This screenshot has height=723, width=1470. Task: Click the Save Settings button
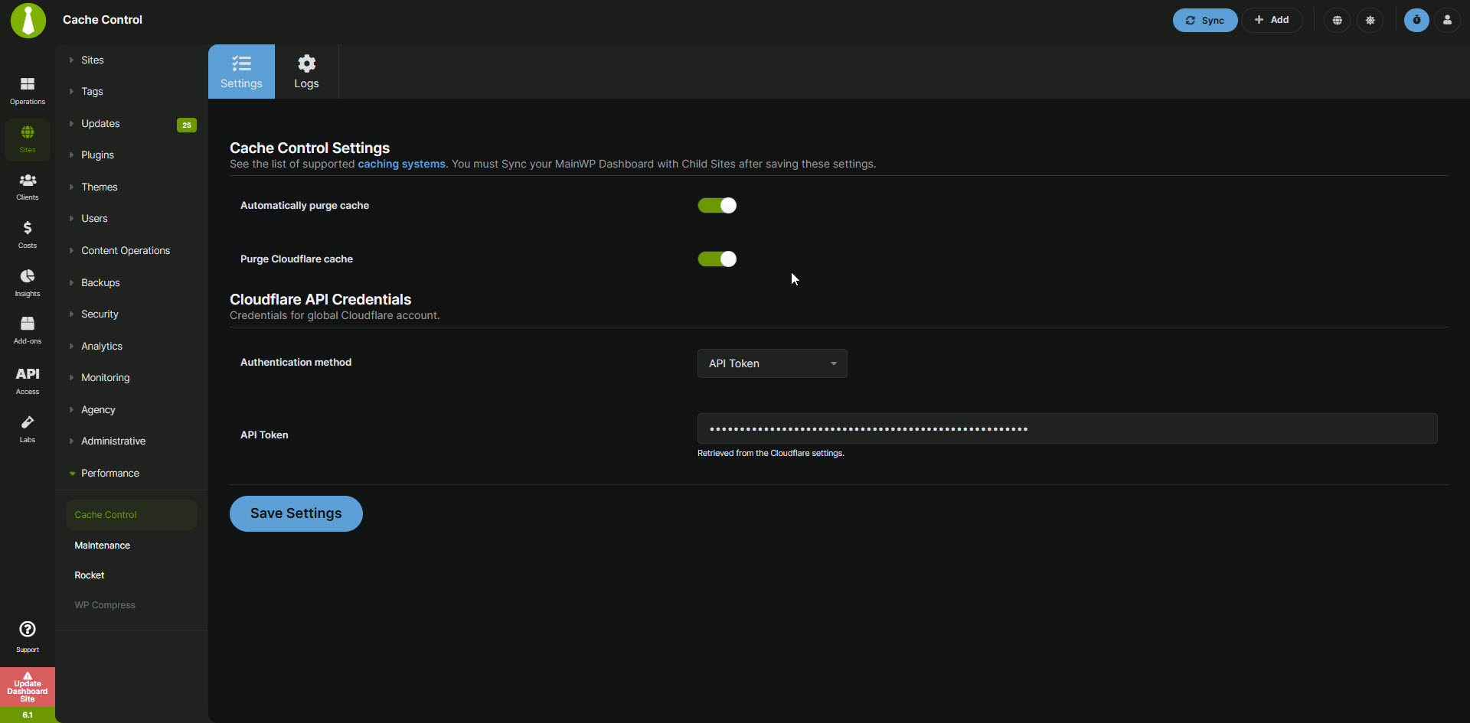tap(296, 513)
